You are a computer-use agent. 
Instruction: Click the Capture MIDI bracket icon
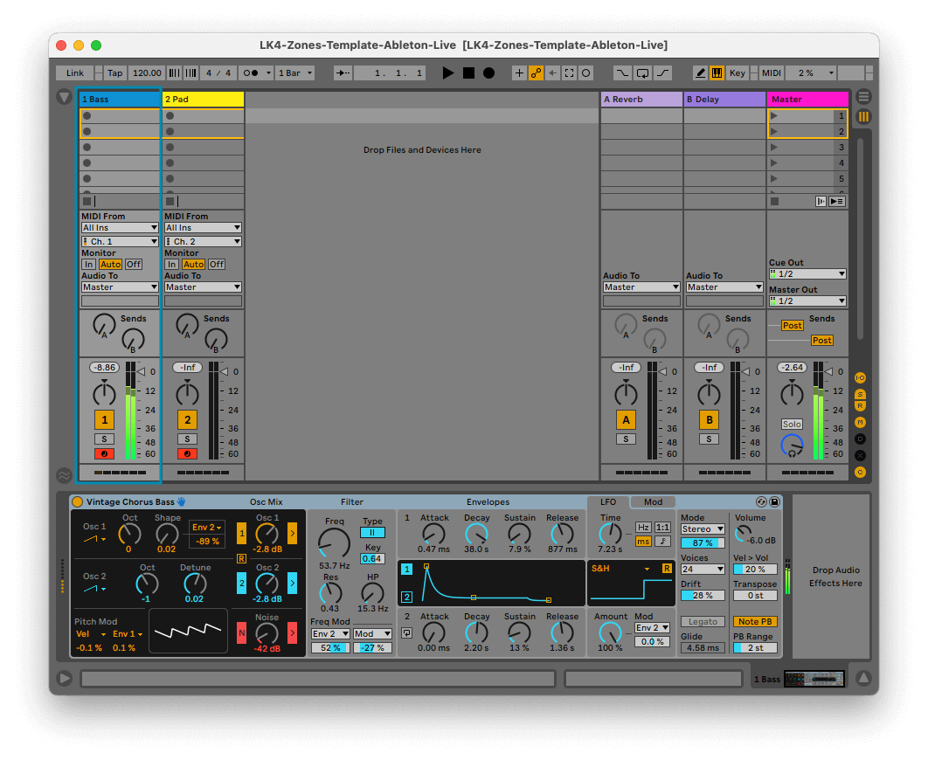[569, 73]
